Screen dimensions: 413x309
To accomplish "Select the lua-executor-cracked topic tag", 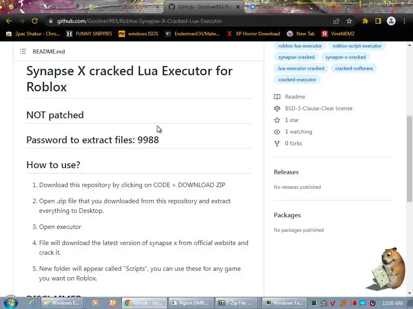I will tap(301, 68).
